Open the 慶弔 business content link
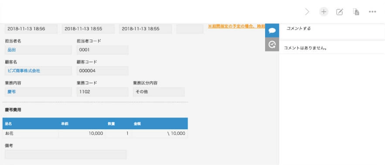 [12, 92]
